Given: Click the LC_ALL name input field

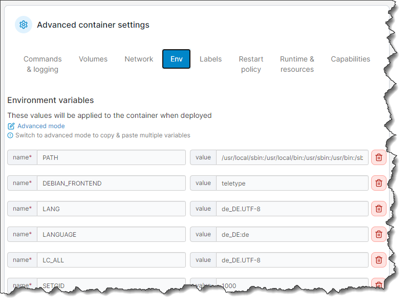Looking at the screenshot, I should click(x=111, y=260).
